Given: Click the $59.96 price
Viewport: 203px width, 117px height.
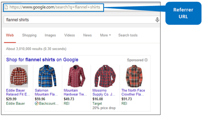Looking at the screenshot, I should click(x=40, y=99).
